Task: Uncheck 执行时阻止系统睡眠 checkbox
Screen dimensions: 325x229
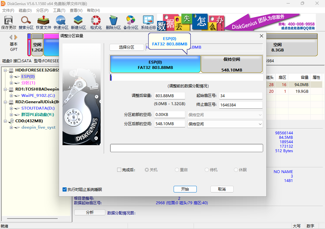Action: point(64,189)
